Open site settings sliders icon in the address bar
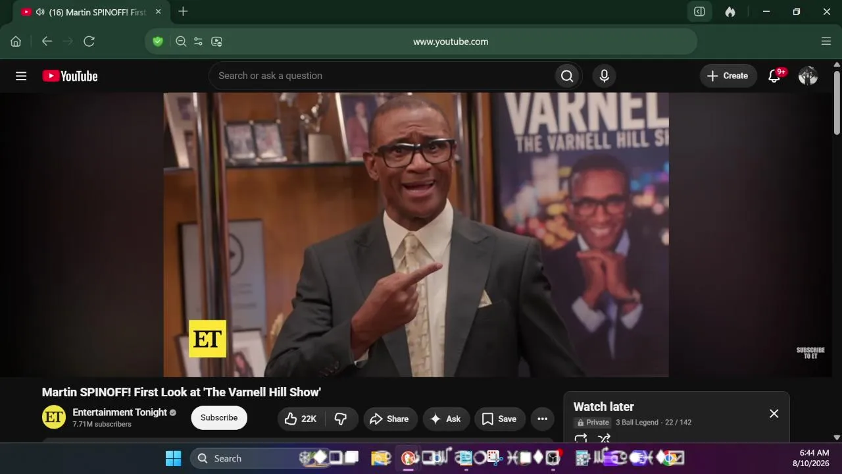 [x=198, y=41]
